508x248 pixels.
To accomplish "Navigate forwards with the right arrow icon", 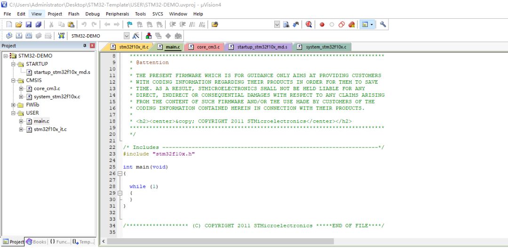I will tap(117, 24).
